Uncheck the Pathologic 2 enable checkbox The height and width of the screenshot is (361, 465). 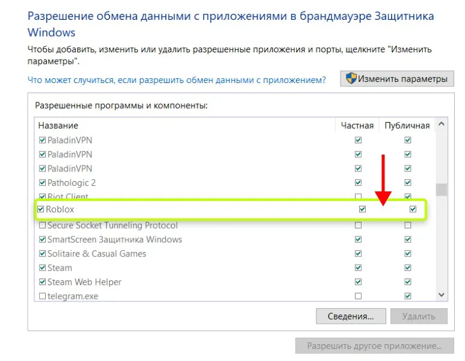[42, 182]
